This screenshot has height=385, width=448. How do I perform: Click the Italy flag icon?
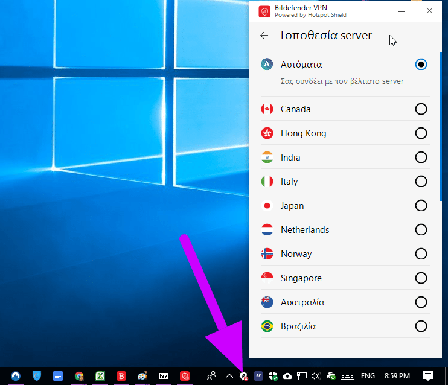[267, 182]
